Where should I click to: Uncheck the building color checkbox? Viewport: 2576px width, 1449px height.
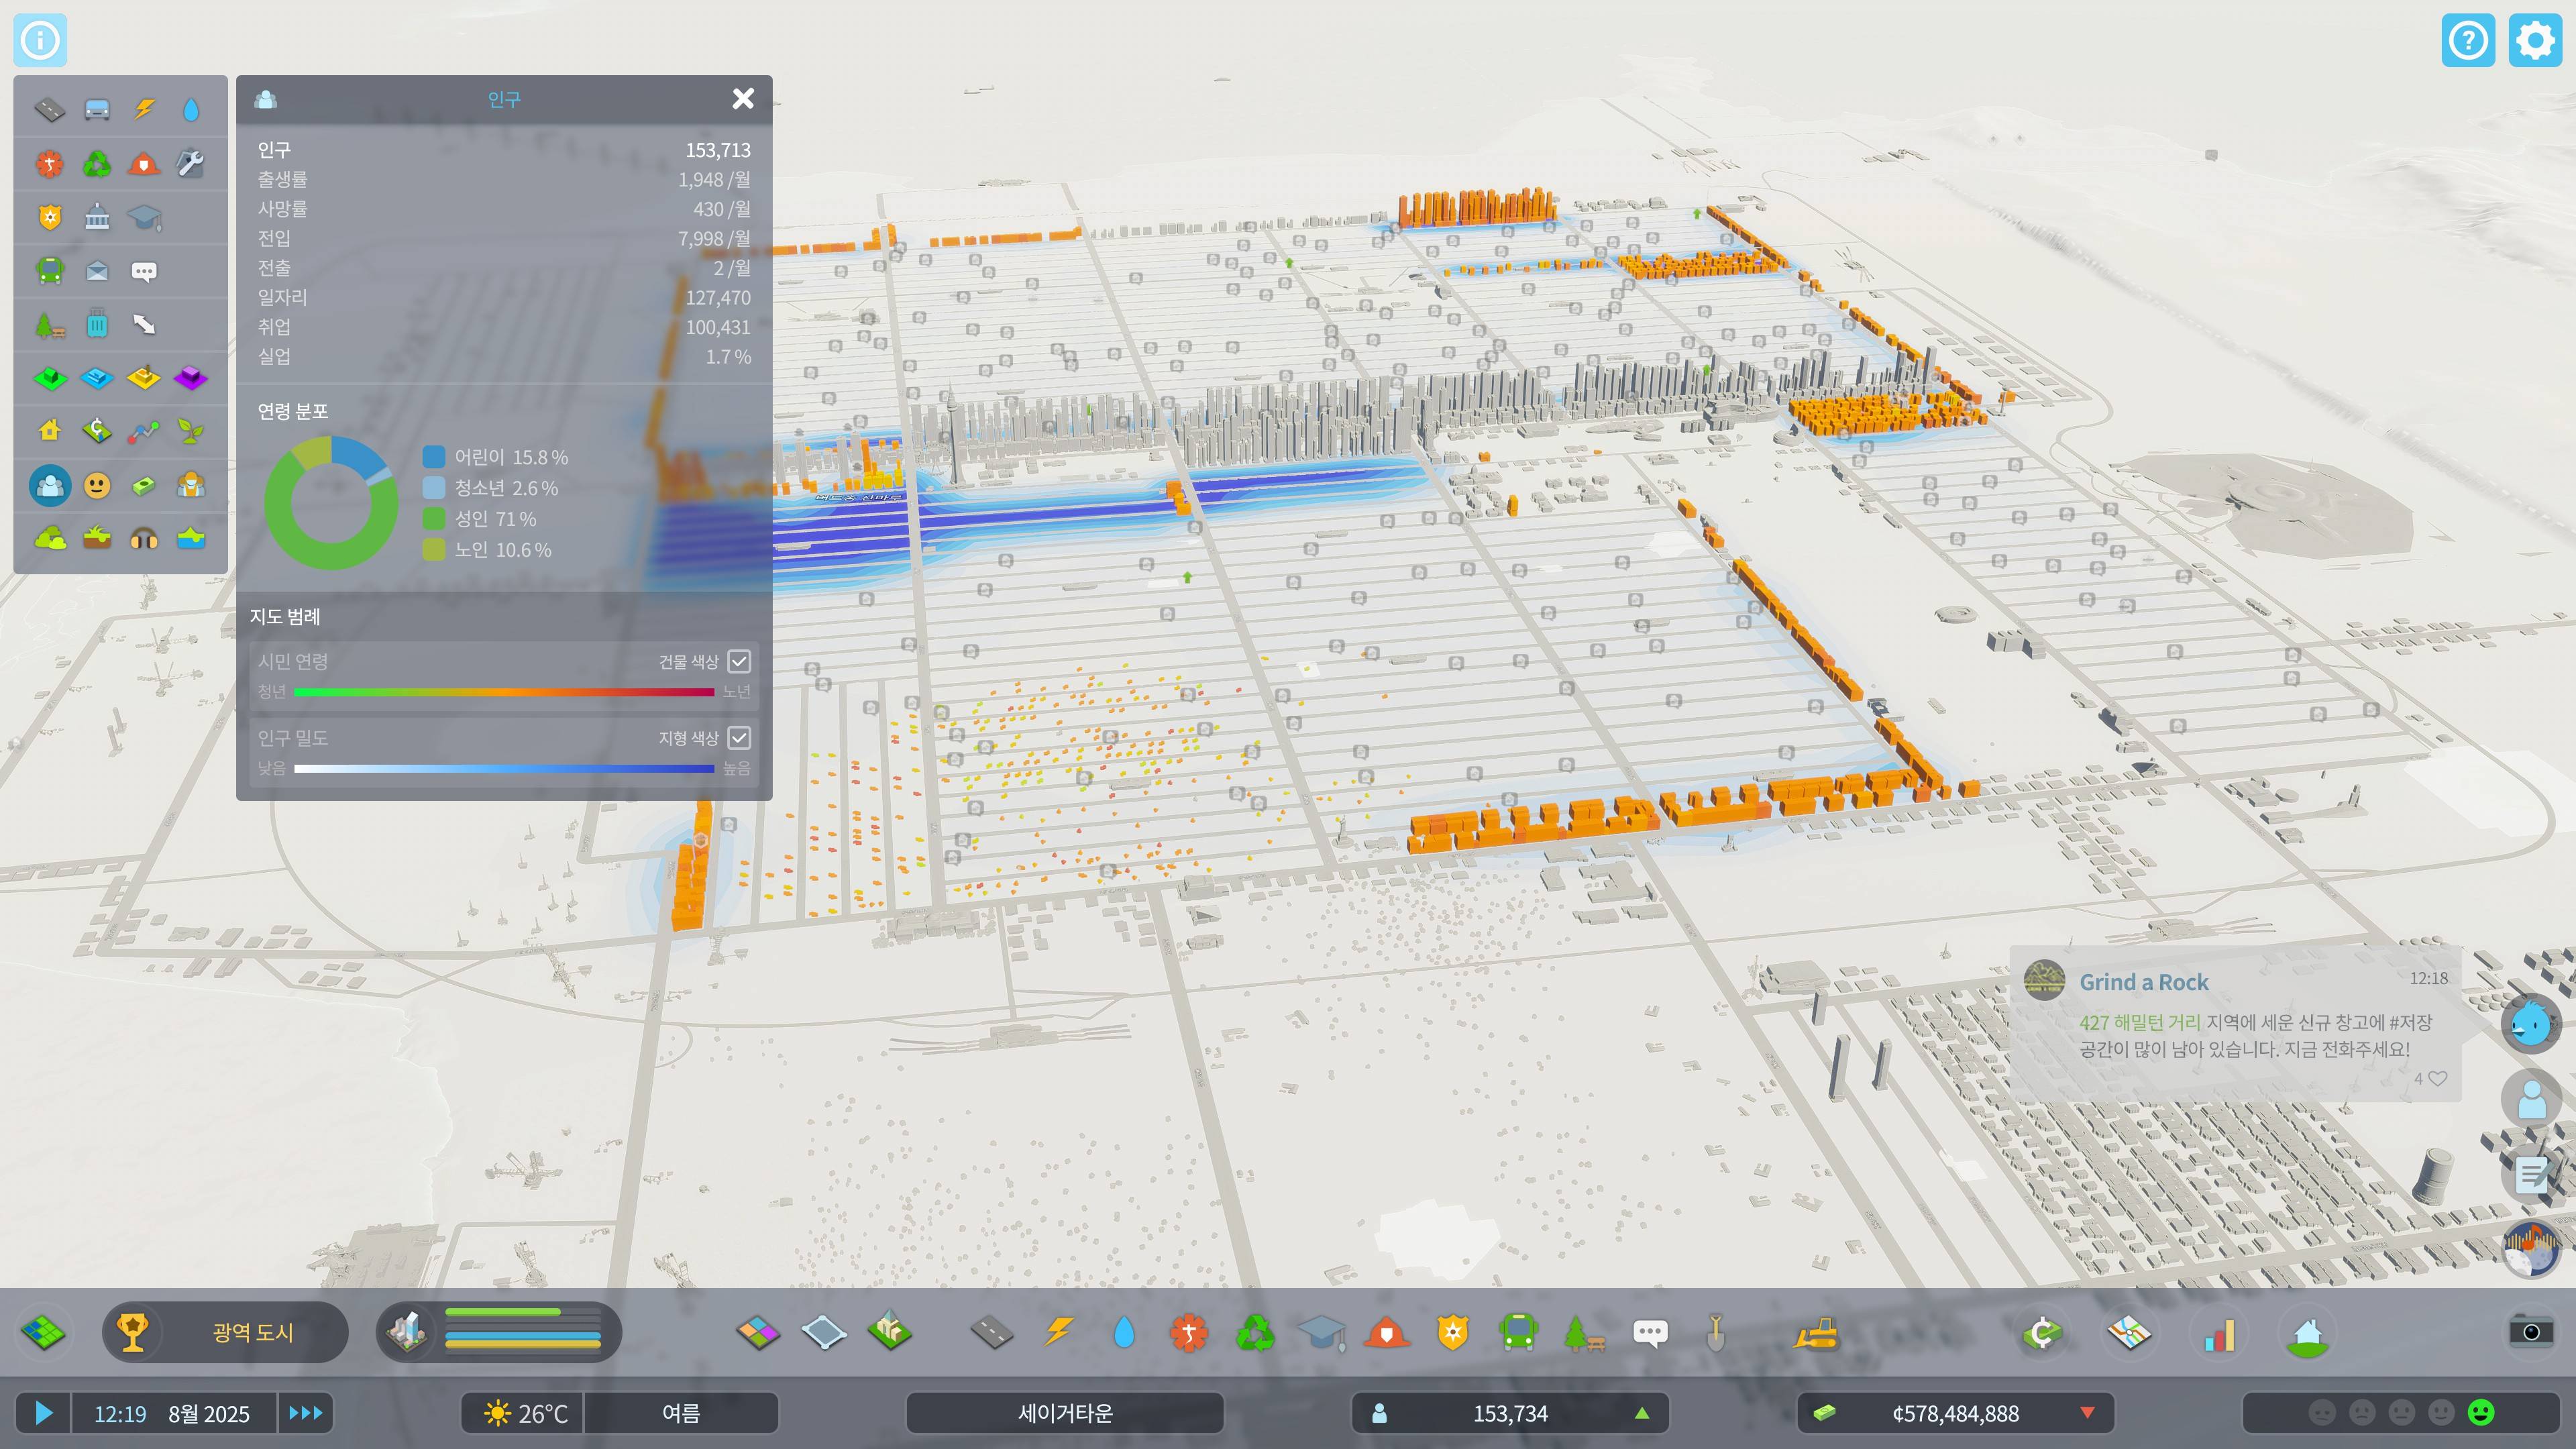[739, 661]
